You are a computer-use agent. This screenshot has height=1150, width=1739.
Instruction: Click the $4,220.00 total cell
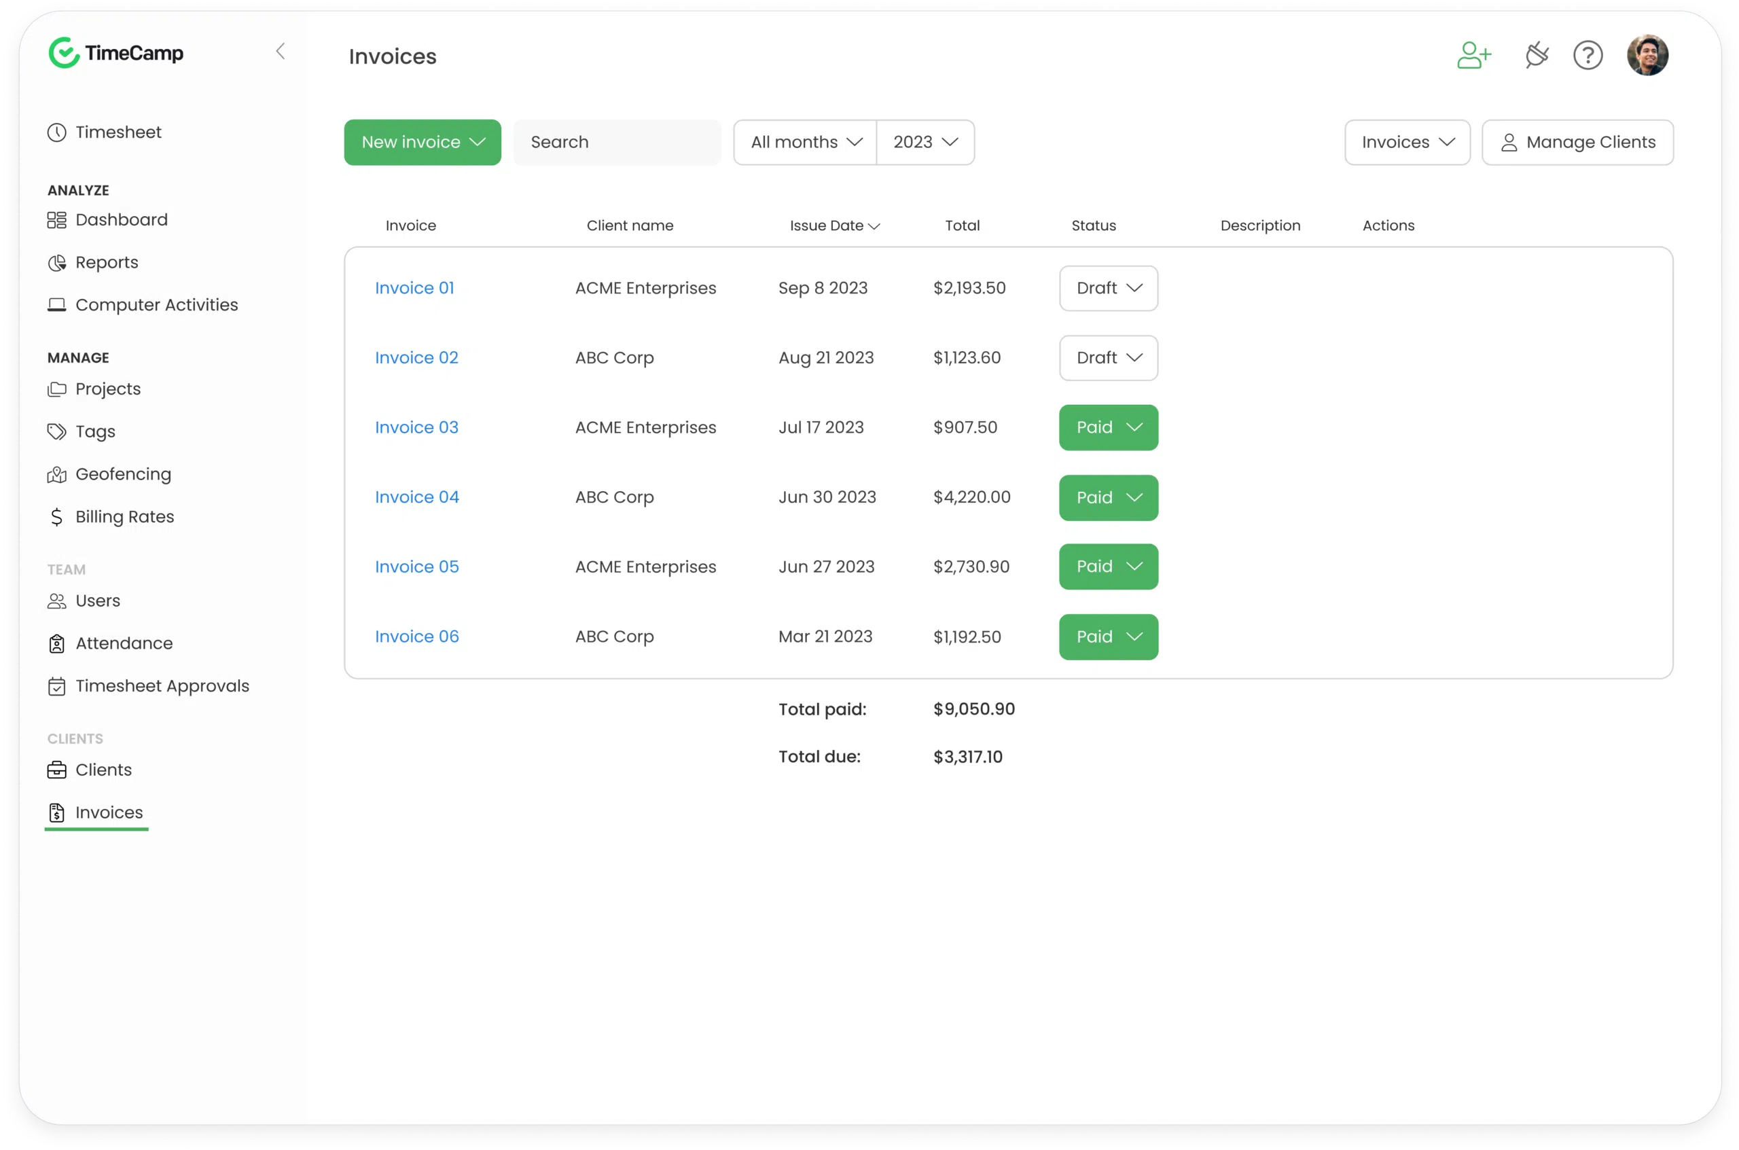(972, 497)
